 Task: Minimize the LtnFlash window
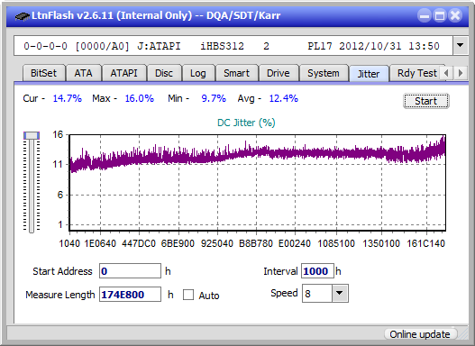(x=425, y=15)
